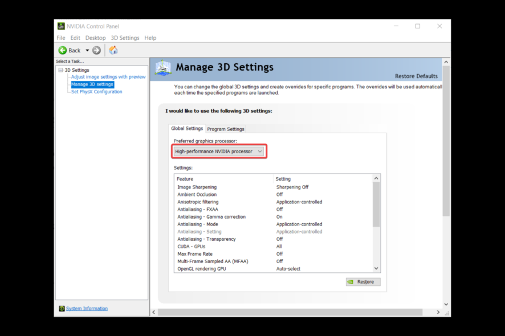Image resolution: width=505 pixels, height=336 pixels.
Task: Open the 3D Settings menu
Action: tap(125, 38)
